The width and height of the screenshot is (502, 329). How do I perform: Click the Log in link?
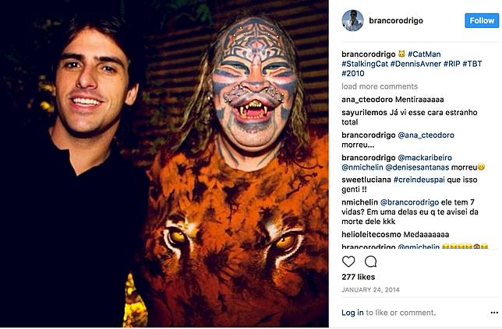click(x=352, y=313)
